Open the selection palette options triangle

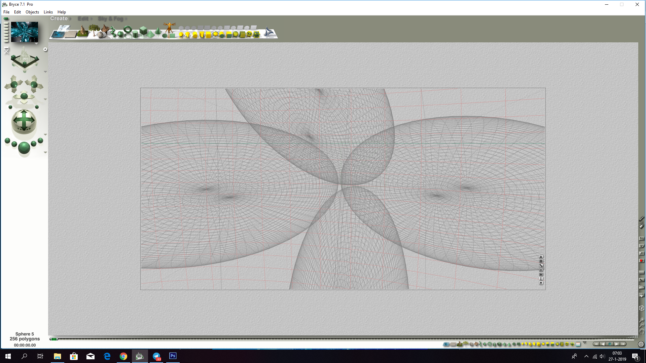pyautogui.click(x=584, y=342)
